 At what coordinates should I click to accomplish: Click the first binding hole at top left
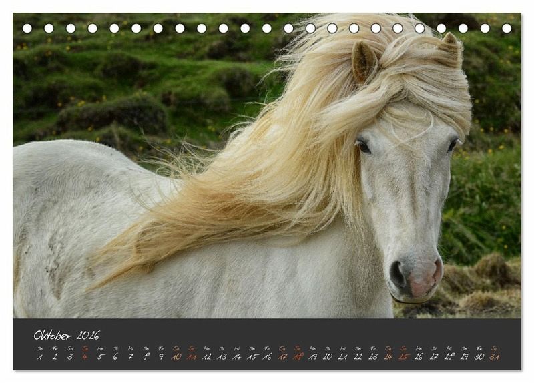[x=27, y=29]
